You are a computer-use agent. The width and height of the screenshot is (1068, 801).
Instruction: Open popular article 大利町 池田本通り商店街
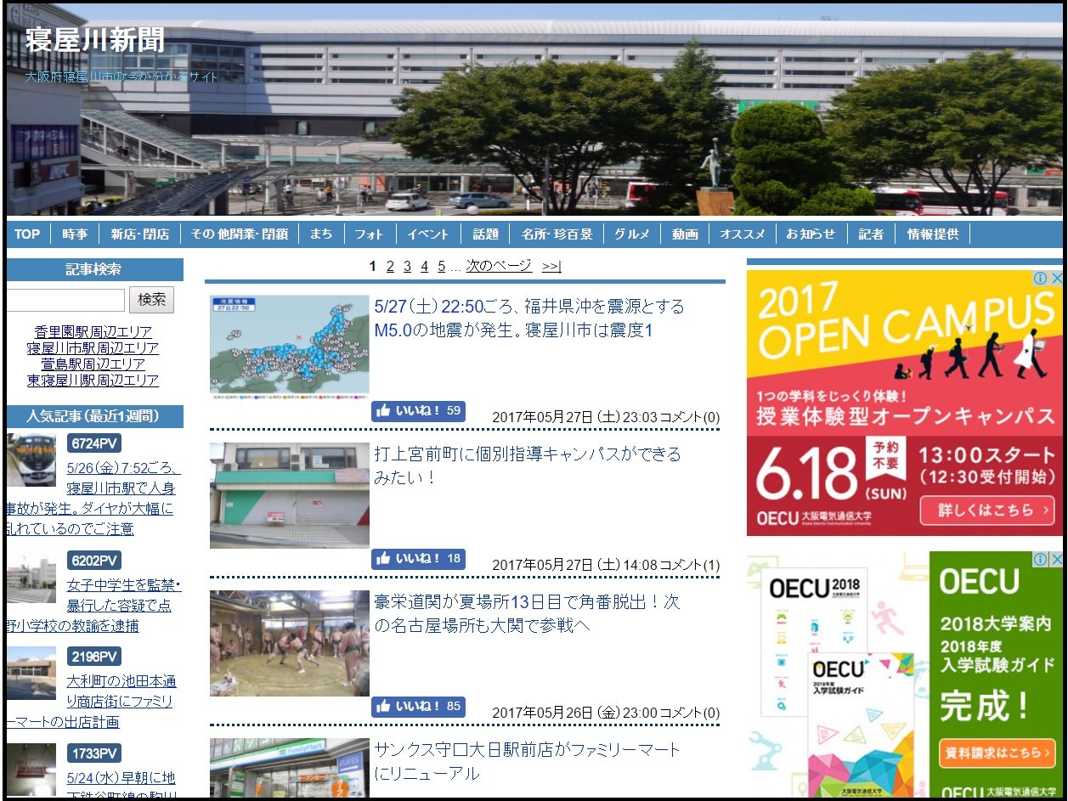point(92,702)
